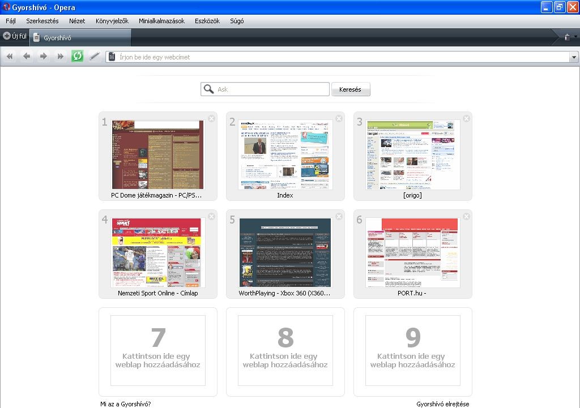Open the Mi az a Gyorshívó? link
The width and height of the screenshot is (580, 408).
125,404
